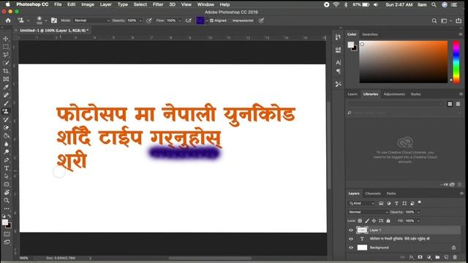This screenshot has height=263, width=468.
Task: Toggle lock transparent pixels
Action: coord(360,221)
